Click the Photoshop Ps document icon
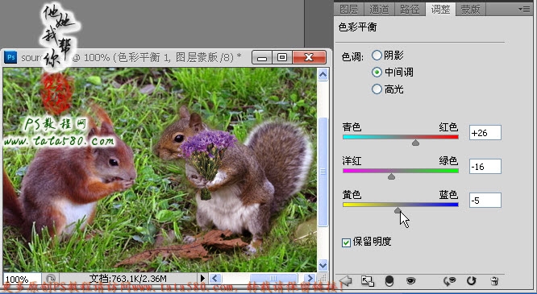537x294 pixels. pyautogui.click(x=10, y=57)
